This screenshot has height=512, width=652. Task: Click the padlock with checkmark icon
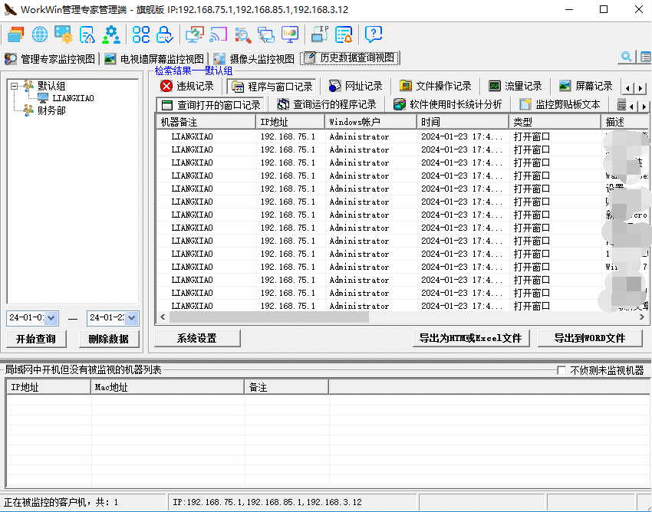165,34
